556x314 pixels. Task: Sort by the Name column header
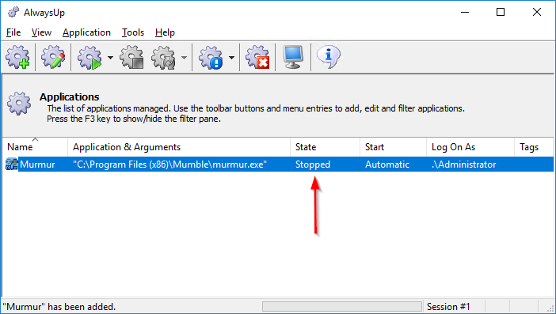(35, 147)
